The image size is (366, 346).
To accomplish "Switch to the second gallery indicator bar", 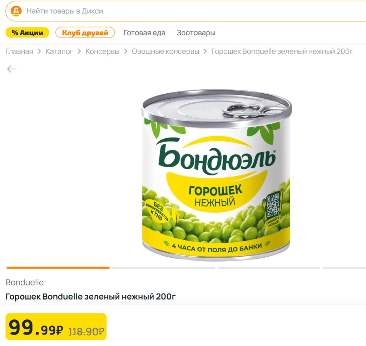I will coord(163,267).
